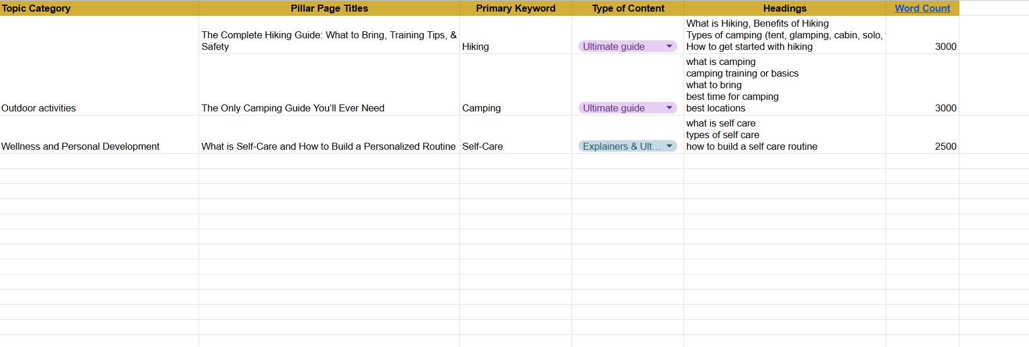
Task: Click the Primary Keyword column header
Action: pos(516,8)
